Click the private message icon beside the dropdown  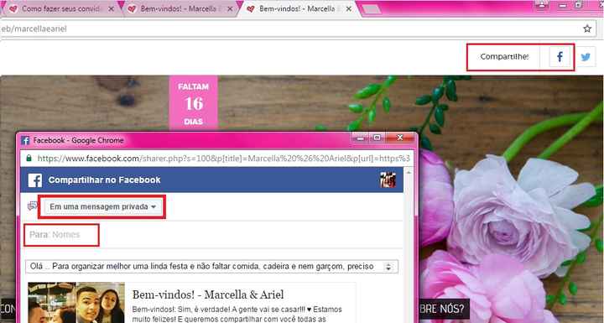pyautogui.click(x=33, y=206)
